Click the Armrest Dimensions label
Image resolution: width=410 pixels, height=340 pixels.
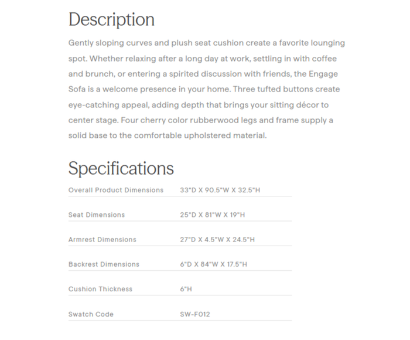point(102,239)
